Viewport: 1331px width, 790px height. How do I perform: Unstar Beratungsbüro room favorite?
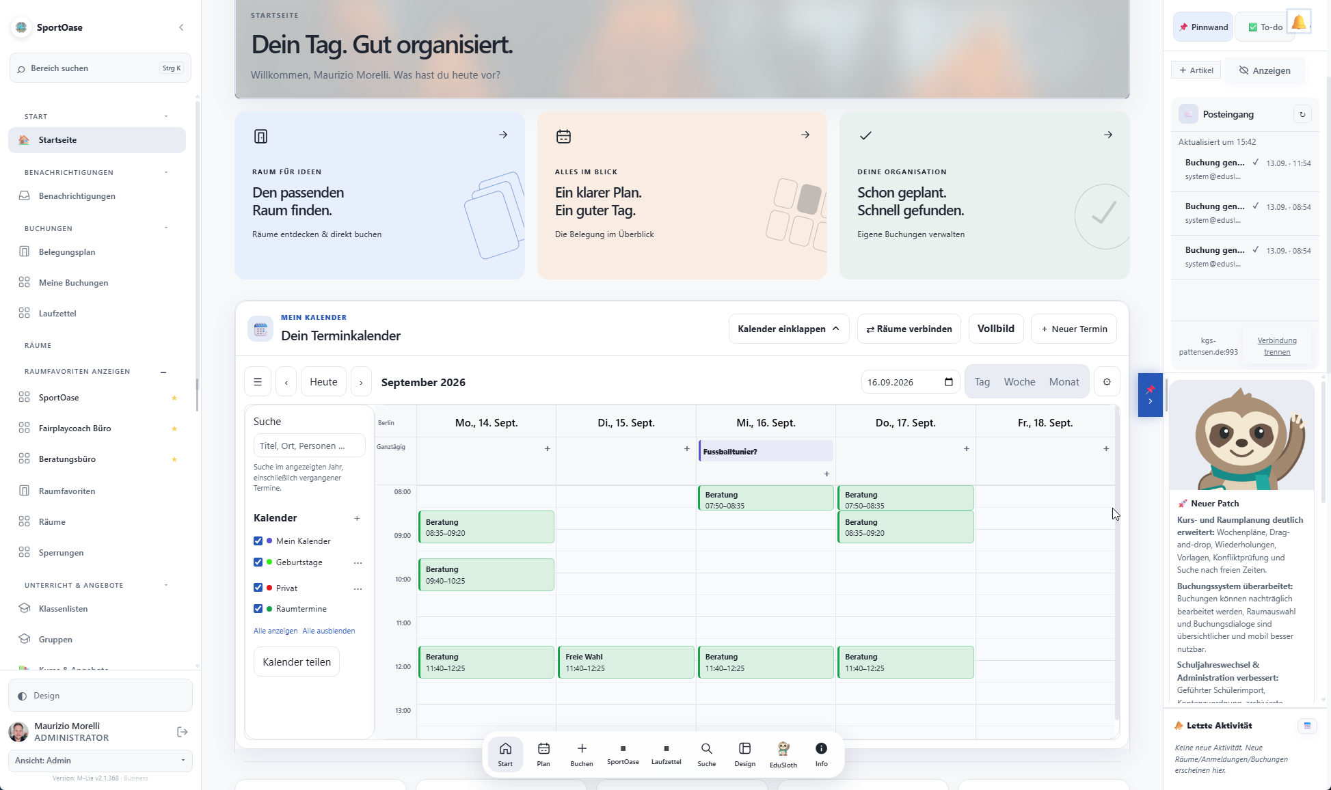click(174, 459)
